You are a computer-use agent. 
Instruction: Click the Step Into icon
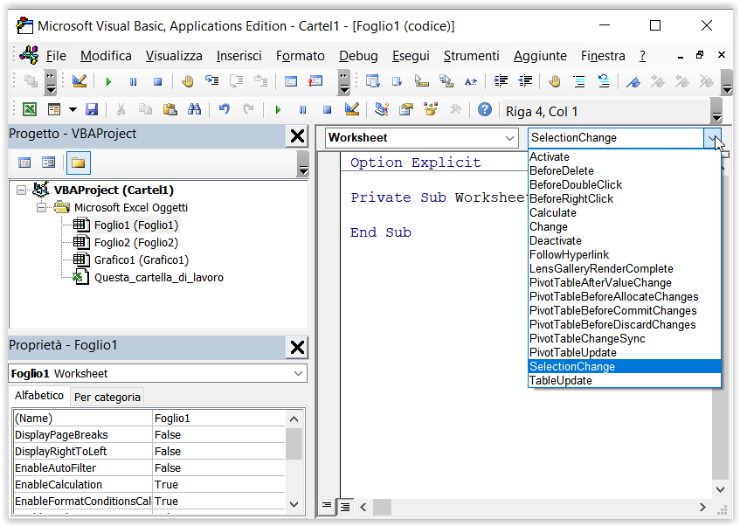211,81
